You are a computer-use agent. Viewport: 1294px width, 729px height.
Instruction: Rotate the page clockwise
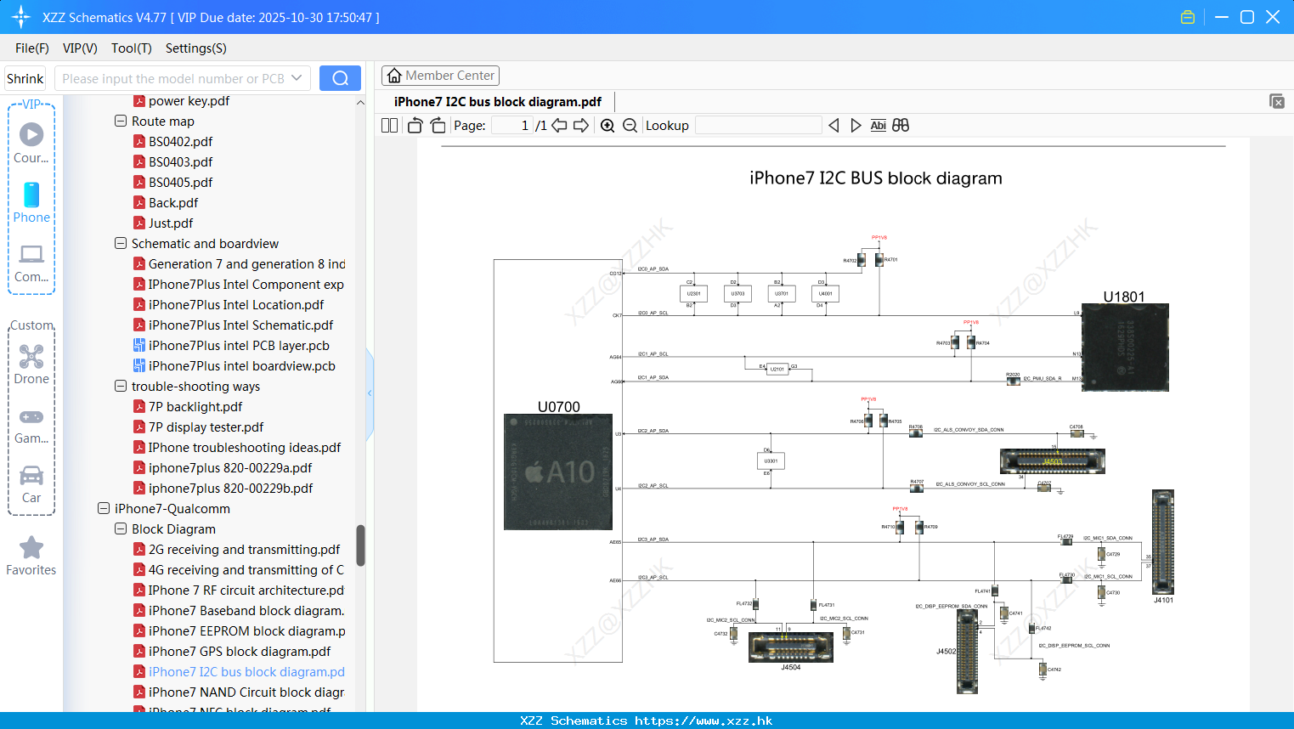pos(438,126)
